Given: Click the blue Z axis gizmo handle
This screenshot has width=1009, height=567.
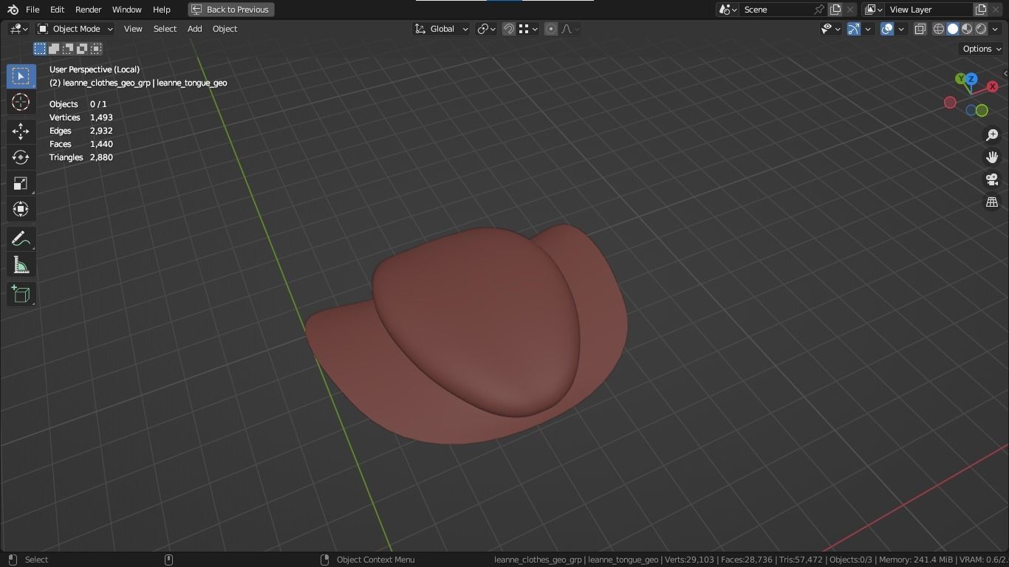Looking at the screenshot, I should pos(971,78).
